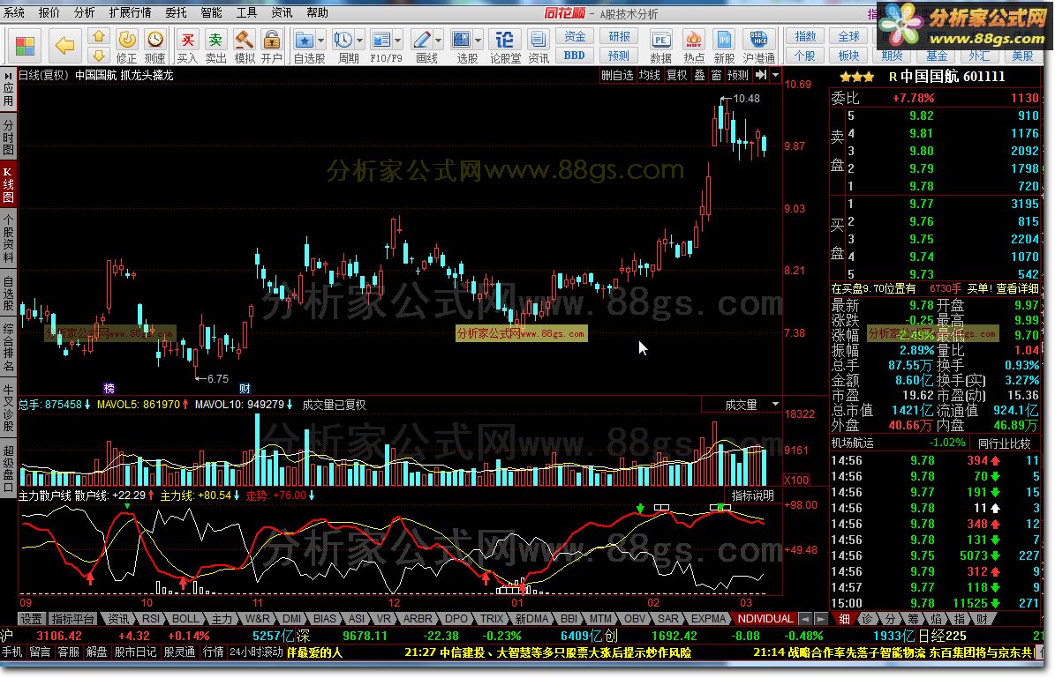Viewport: 1055px width, 678px height.
Task: Click the BBD toolbar button
Action: coord(575,55)
